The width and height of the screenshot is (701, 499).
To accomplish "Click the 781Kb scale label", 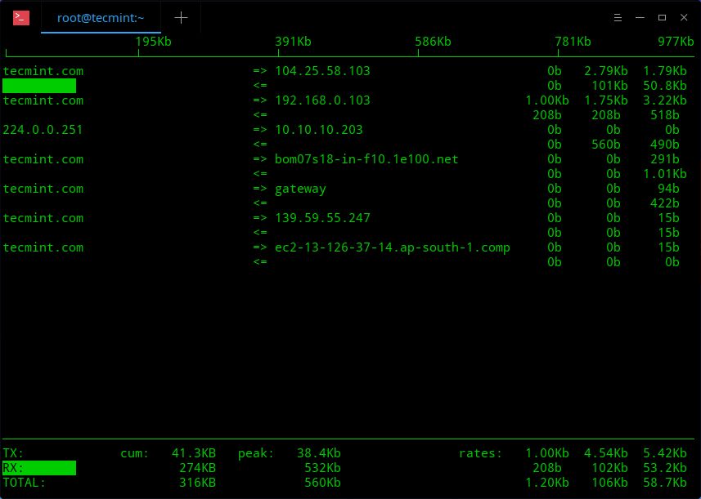I will tap(573, 42).
